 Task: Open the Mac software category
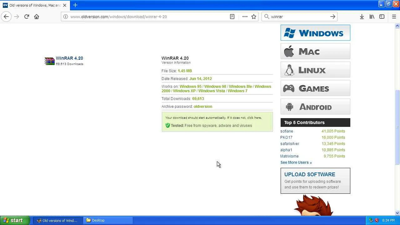pos(315,51)
